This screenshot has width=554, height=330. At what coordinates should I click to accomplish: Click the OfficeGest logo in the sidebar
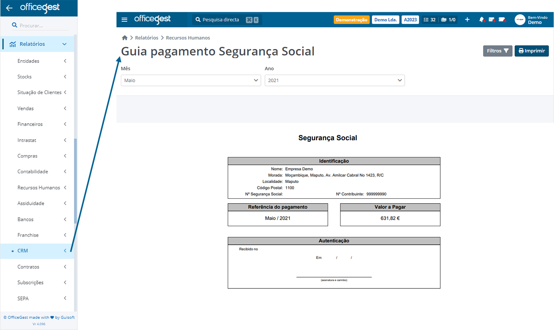pyautogui.click(x=40, y=8)
